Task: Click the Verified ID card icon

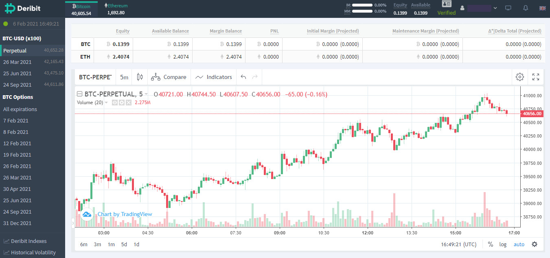Action: pyautogui.click(x=447, y=4)
